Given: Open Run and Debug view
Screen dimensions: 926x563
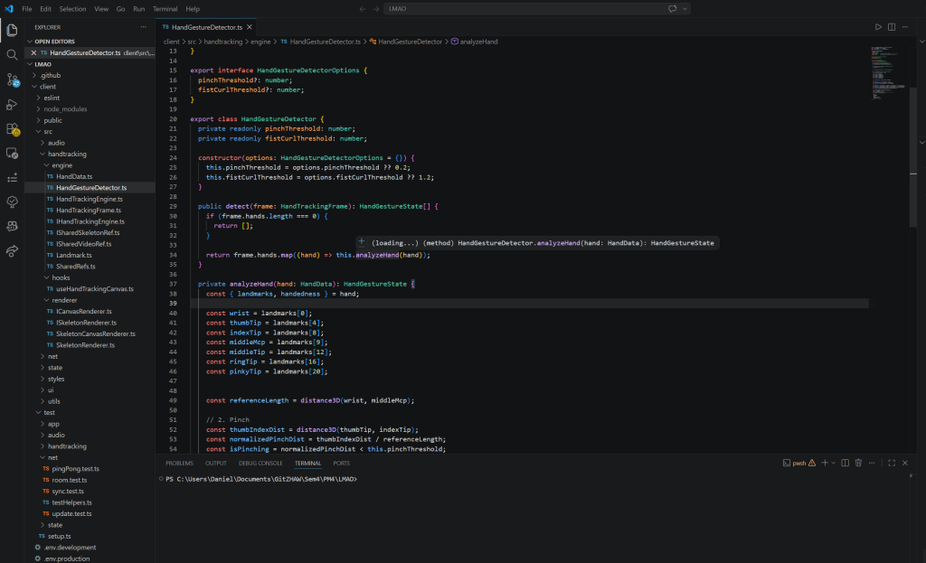Looking at the screenshot, I should pyautogui.click(x=12, y=104).
